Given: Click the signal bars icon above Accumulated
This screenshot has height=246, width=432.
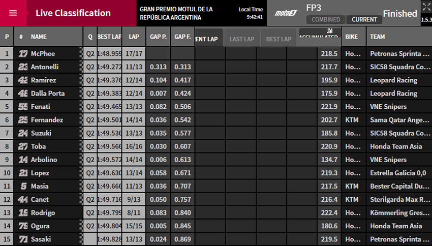Looking at the screenshot, I should tap(329, 30).
